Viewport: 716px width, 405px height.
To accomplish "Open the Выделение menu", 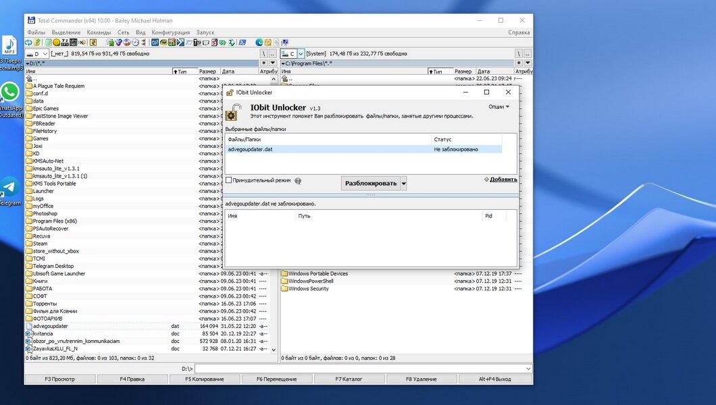I will pyautogui.click(x=66, y=32).
